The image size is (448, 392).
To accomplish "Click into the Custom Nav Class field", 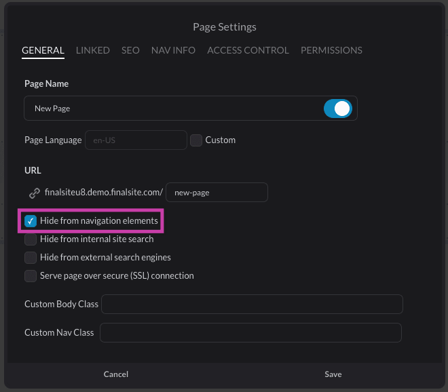I will pos(250,332).
